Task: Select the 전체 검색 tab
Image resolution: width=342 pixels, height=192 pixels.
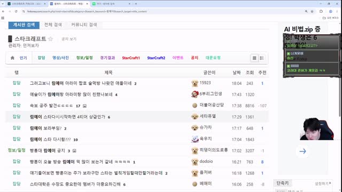Action: pyautogui.click(x=53, y=25)
